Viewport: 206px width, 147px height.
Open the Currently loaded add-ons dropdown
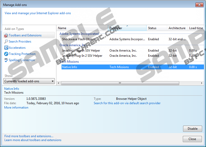29,81
